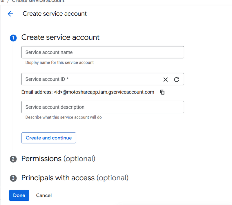Focus the Service account name field

tap(103, 53)
